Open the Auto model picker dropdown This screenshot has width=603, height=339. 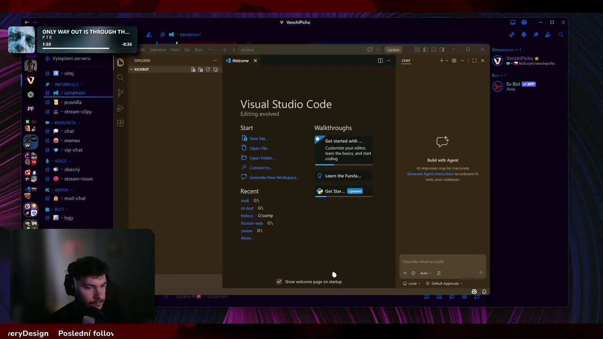425,273
